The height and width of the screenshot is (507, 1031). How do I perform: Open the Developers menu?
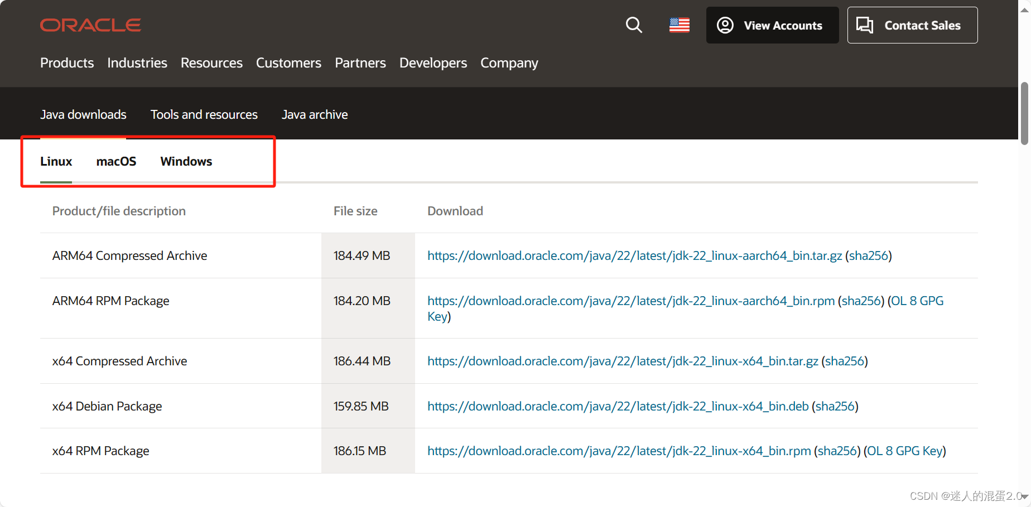tap(433, 63)
